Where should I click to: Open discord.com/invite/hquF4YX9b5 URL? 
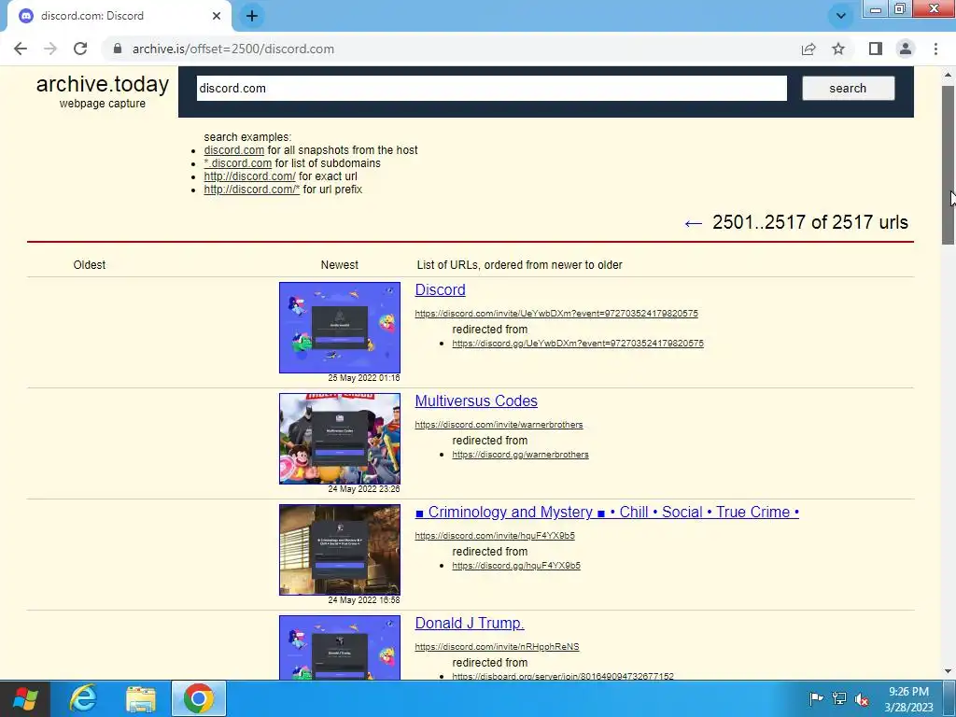coord(495,535)
